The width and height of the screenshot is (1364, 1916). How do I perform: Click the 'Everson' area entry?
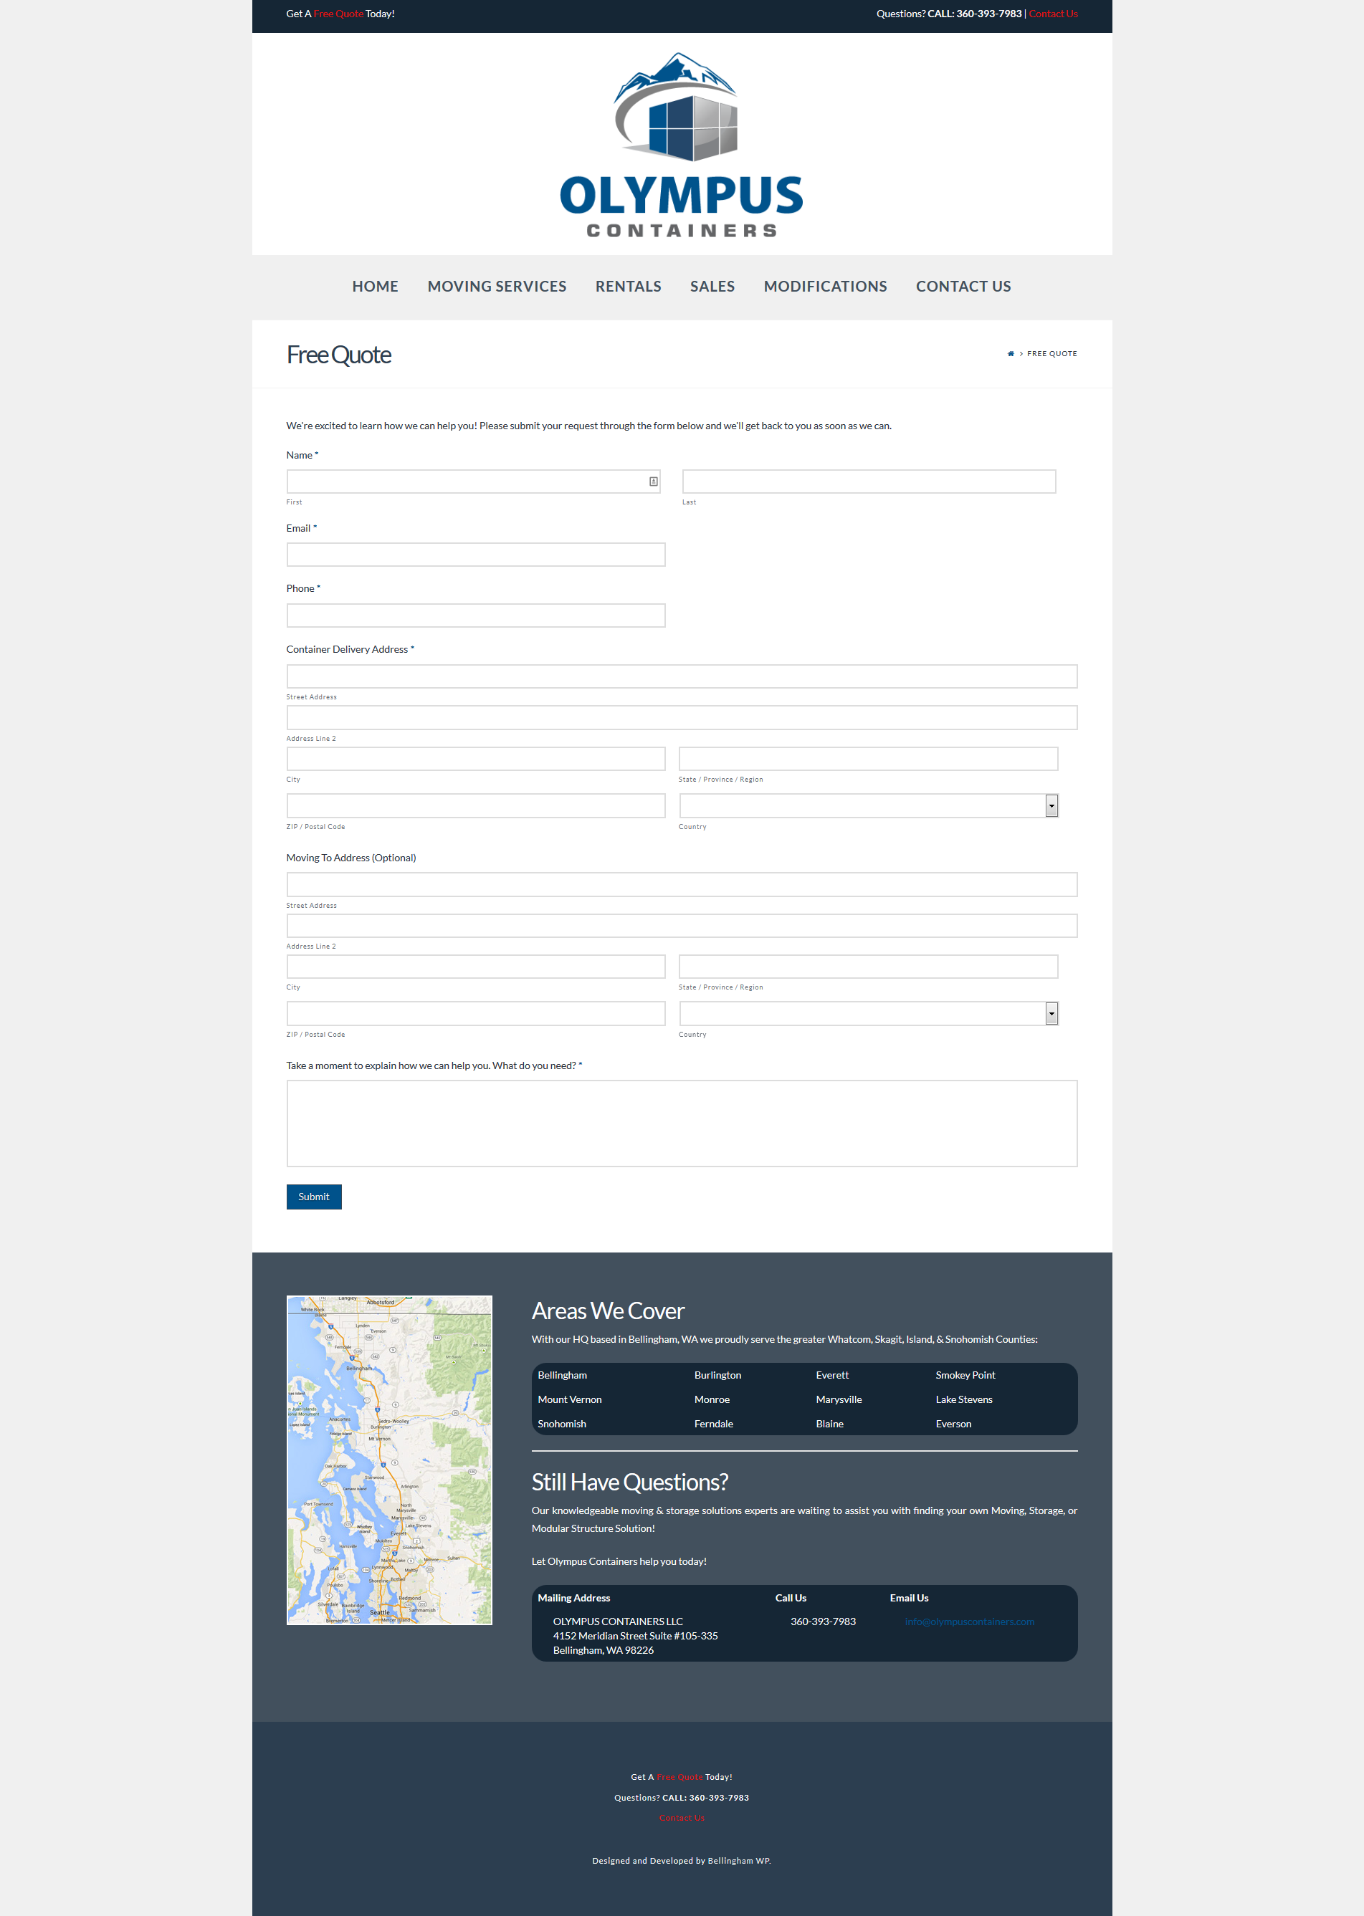(x=953, y=1424)
